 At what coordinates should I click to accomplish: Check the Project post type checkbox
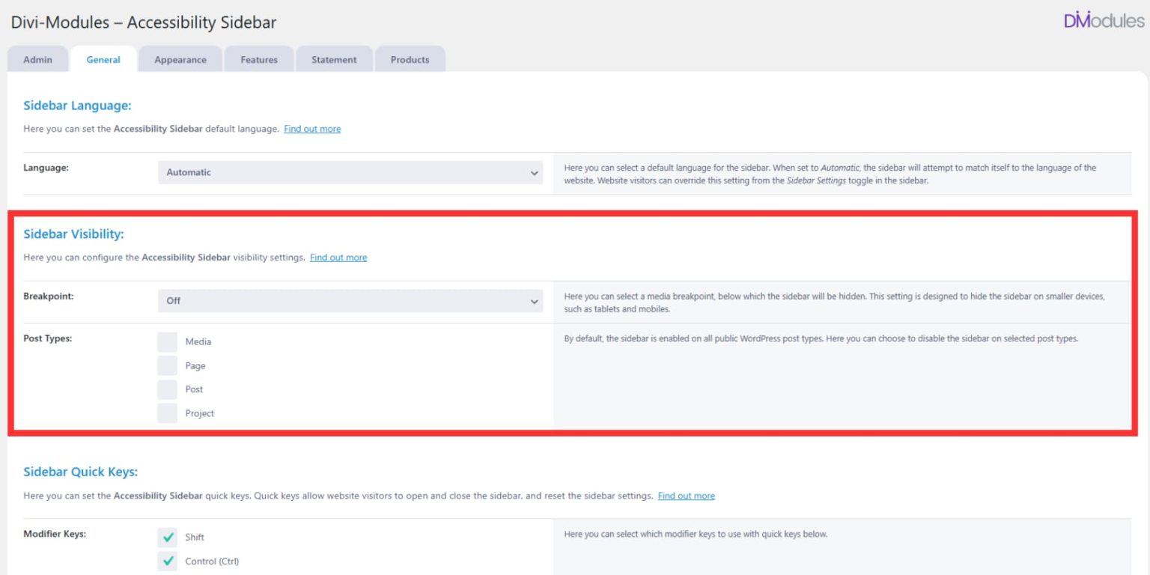[167, 413]
